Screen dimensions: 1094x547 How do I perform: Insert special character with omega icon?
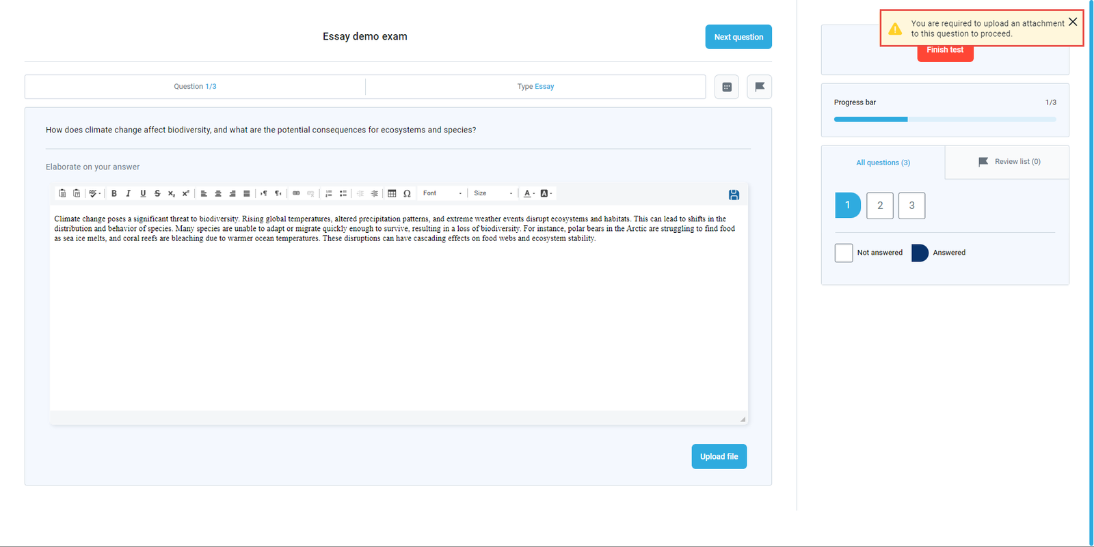click(x=407, y=194)
